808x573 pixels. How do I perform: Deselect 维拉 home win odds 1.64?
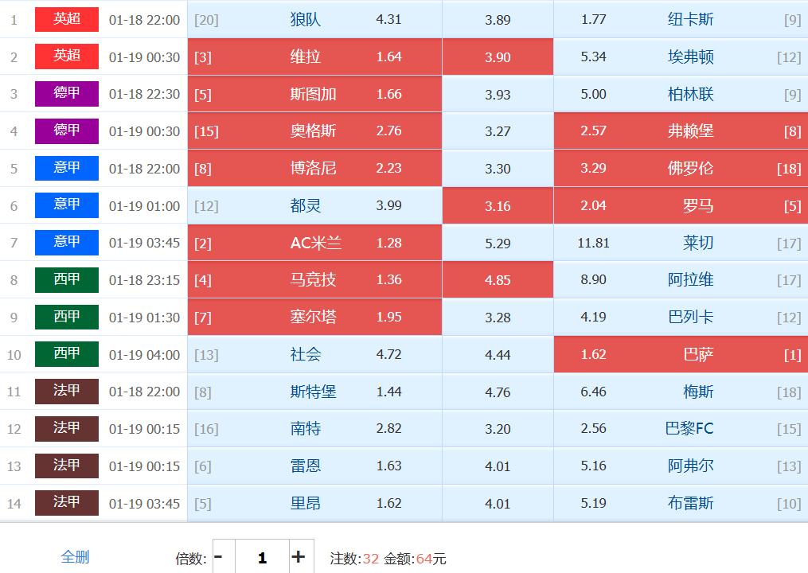[x=314, y=57]
